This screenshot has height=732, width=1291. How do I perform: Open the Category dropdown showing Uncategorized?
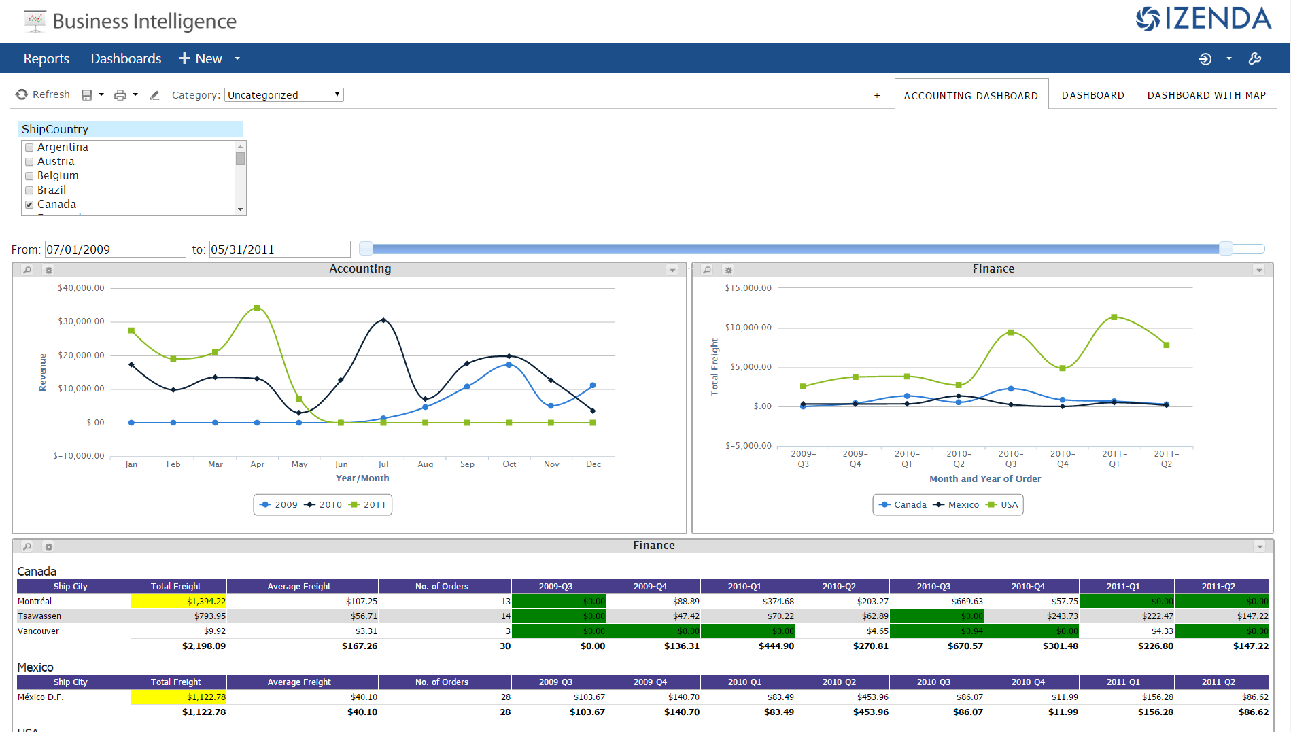pyautogui.click(x=283, y=95)
